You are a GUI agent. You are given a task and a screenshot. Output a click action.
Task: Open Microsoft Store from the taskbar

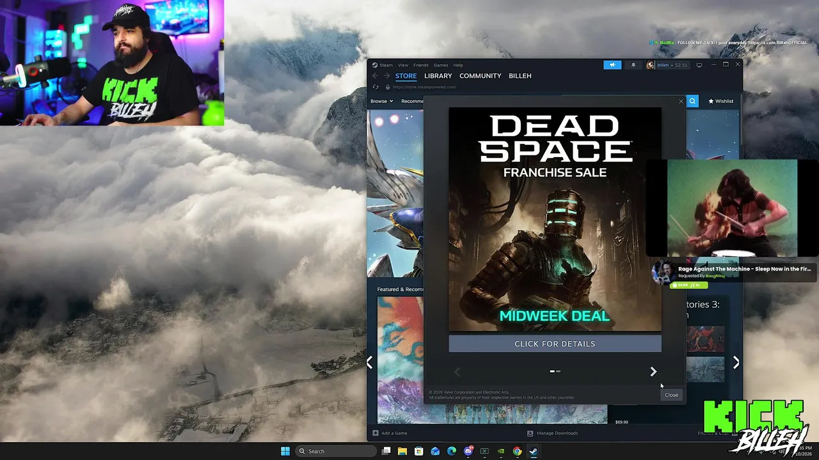coord(418,451)
